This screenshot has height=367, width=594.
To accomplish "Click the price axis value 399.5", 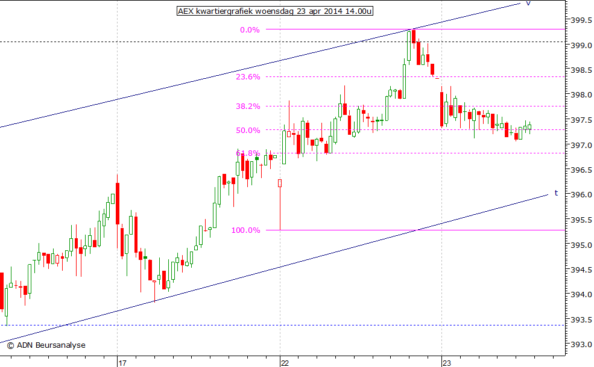I will [581, 20].
